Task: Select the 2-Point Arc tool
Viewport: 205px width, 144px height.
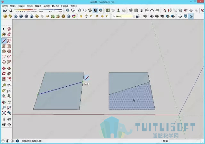Action: [9, 57]
